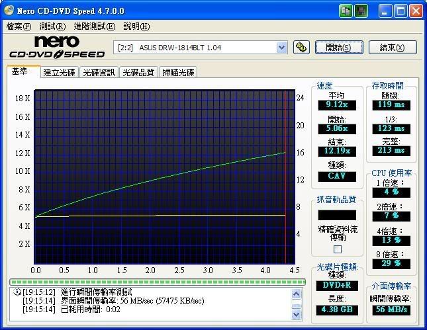This screenshot has height=330, width=427.
Task: Click the Nero CD-DVD Speed logo
Action: click(x=57, y=48)
